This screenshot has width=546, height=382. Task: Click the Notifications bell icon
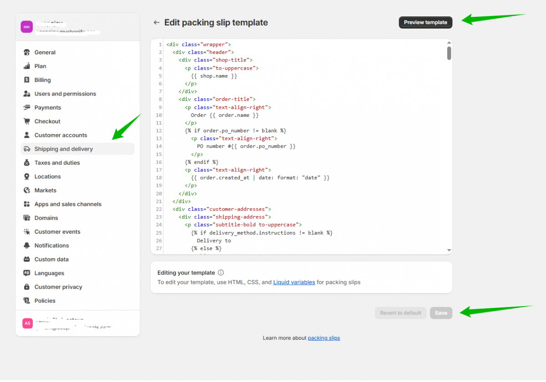tap(27, 245)
